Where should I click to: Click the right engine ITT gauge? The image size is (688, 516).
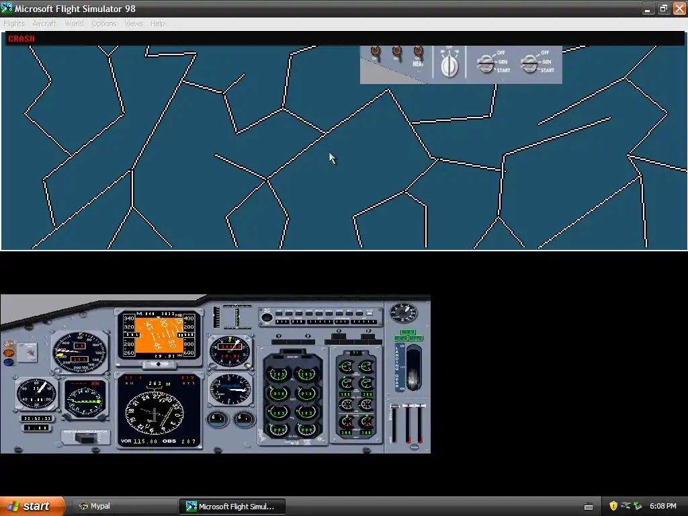pyautogui.click(x=306, y=393)
